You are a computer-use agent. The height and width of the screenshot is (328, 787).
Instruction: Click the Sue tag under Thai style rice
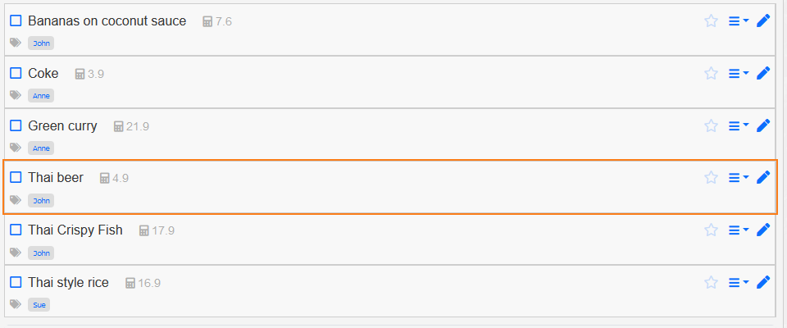pos(39,305)
